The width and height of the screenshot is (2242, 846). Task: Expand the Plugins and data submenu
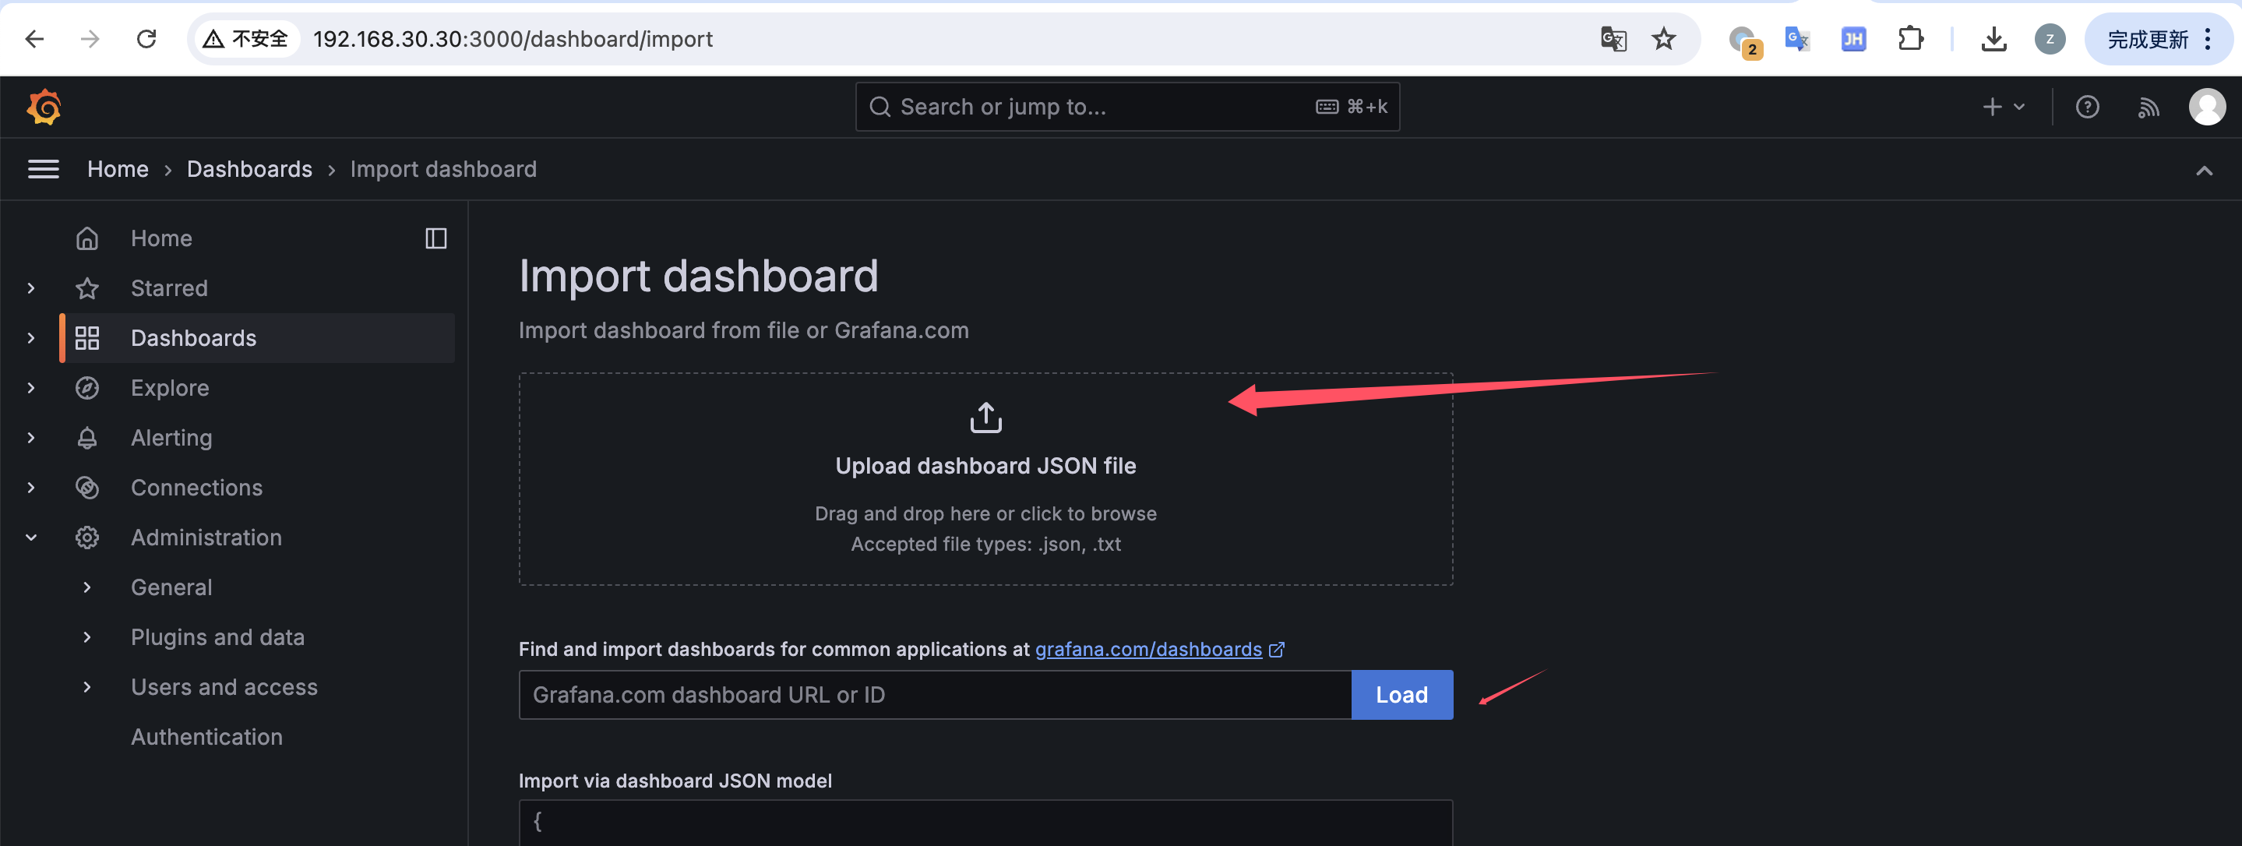87,637
